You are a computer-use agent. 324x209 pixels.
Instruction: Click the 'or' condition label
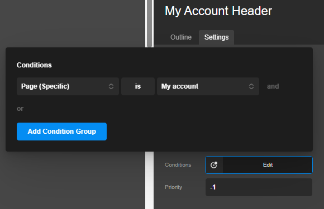(x=20, y=109)
